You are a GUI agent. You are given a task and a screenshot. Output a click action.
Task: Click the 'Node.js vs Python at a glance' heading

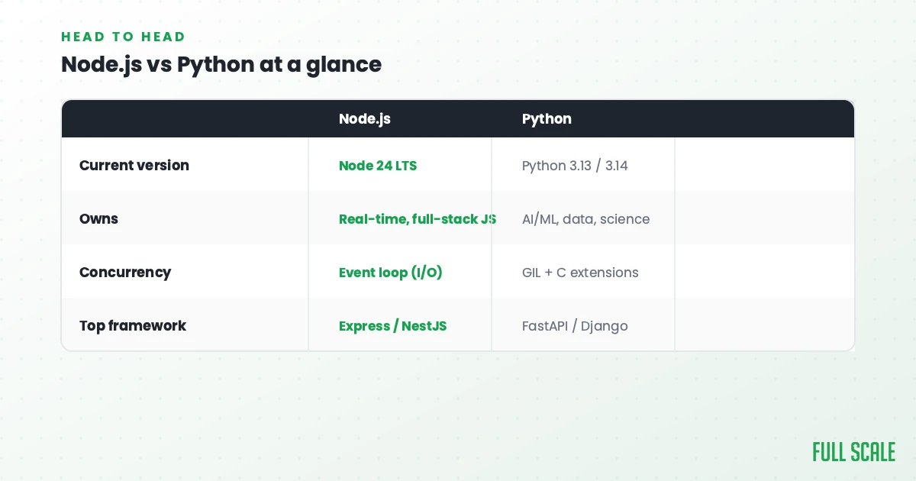tap(221, 64)
